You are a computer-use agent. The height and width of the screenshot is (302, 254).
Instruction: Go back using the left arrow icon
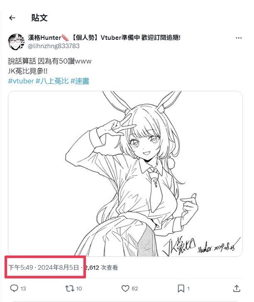pyautogui.click(x=12, y=18)
